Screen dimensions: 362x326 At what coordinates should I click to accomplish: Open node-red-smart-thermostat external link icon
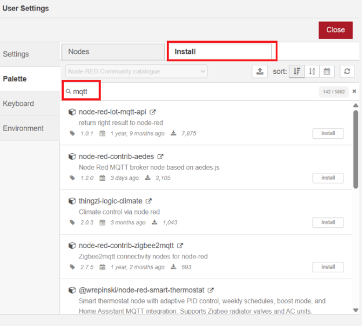point(211,290)
